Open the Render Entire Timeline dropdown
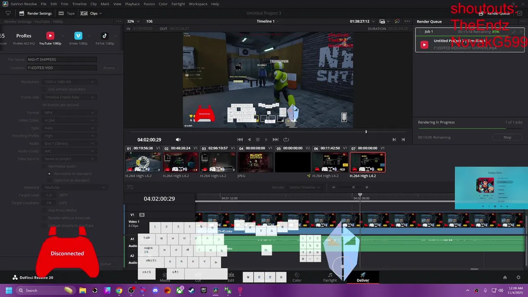 click(304, 187)
